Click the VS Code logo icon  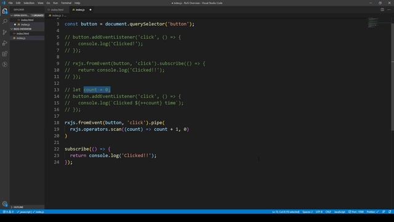(4, 3)
